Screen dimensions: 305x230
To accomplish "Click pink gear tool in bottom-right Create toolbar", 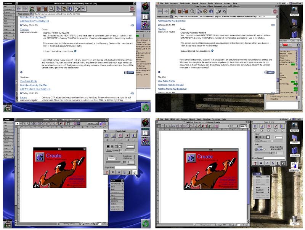I will pyautogui.click(x=217, y=126).
